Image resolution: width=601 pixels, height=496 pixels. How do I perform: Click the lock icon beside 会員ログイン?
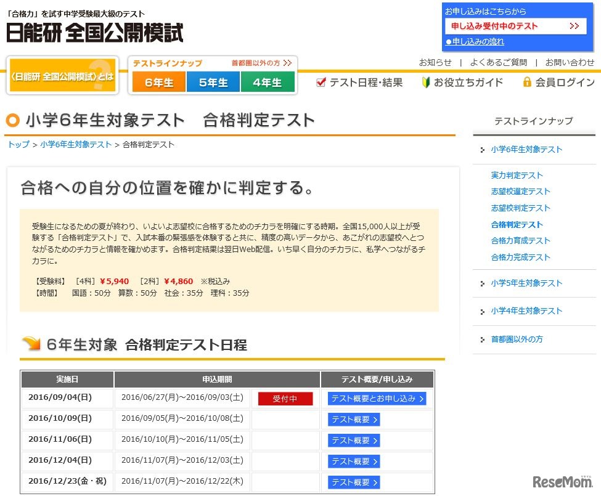(x=527, y=82)
